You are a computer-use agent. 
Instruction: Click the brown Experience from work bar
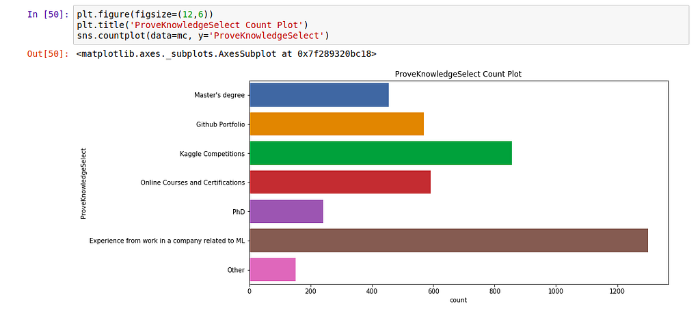tap(448, 241)
